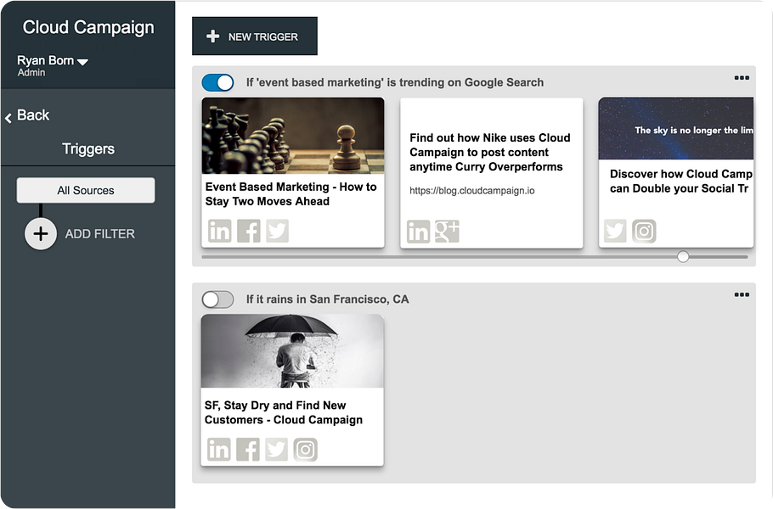Click Instagram icon on SF Stay Dry card
Viewport: 773px width, 509px height.
point(305,449)
